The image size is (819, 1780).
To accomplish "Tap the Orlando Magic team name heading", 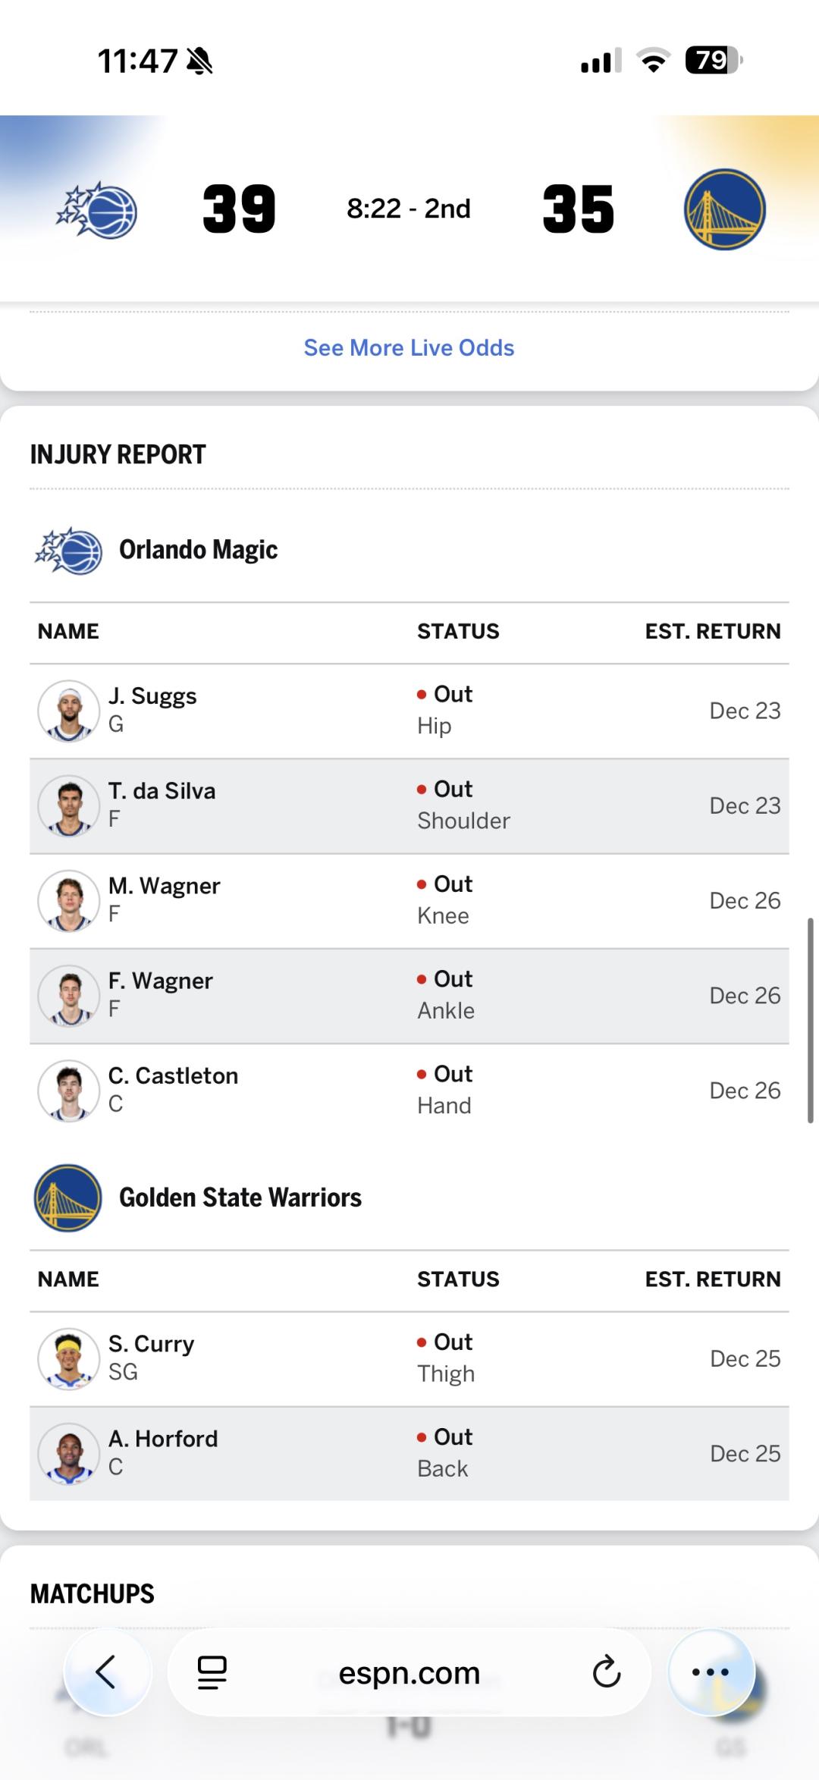I will tap(199, 550).
